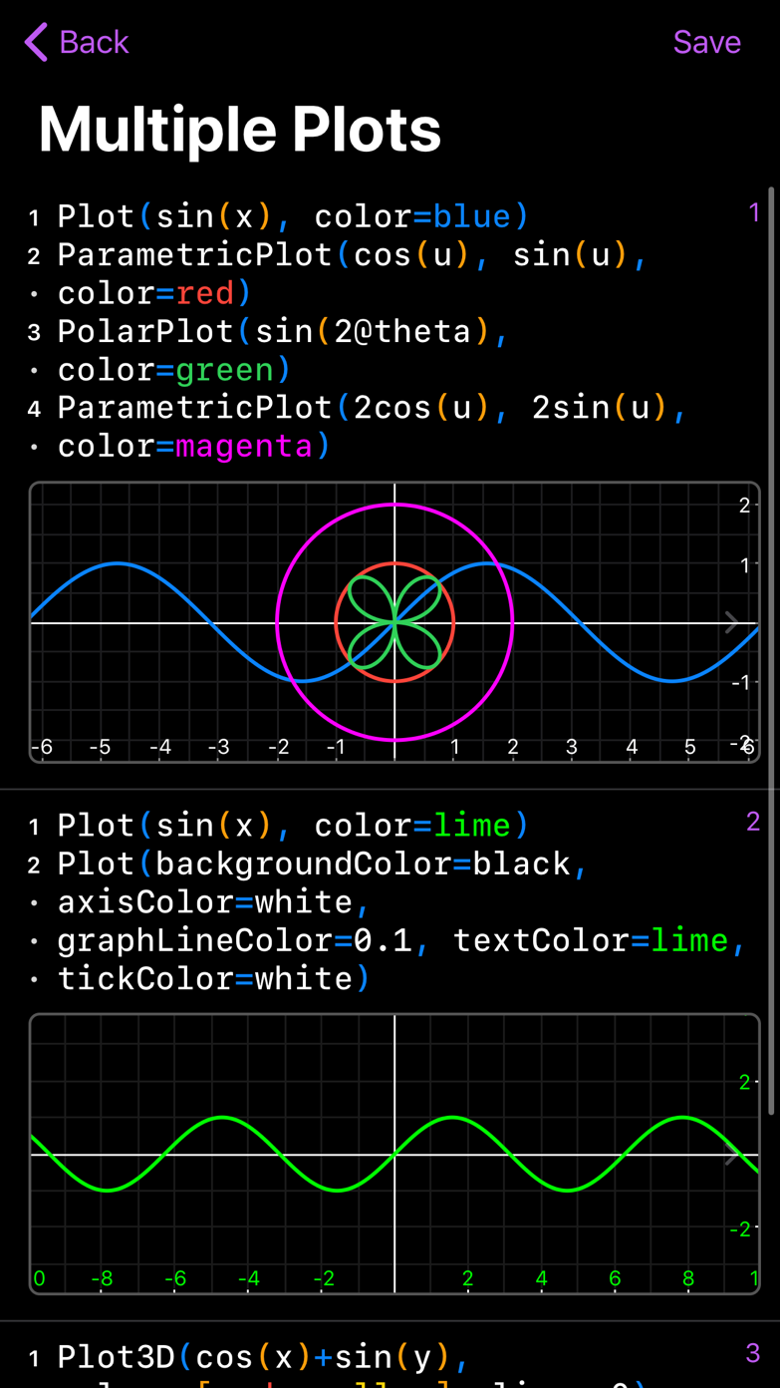Tap the arrow on the green sine plot
Viewport: 780px width, 1388px height.
click(x=732, y=1155)
